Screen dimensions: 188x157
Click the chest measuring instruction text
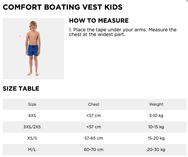pyautogui.click(x=123, y=32)
